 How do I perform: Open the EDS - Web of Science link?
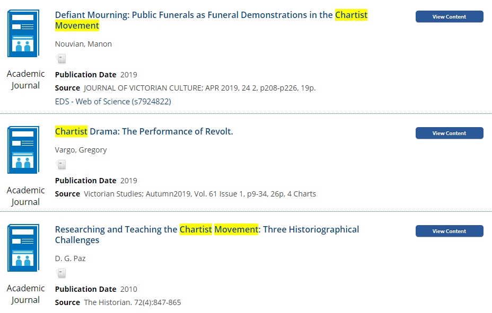(113, 102)
